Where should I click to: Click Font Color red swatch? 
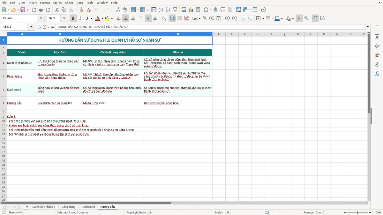coord(98,18)
